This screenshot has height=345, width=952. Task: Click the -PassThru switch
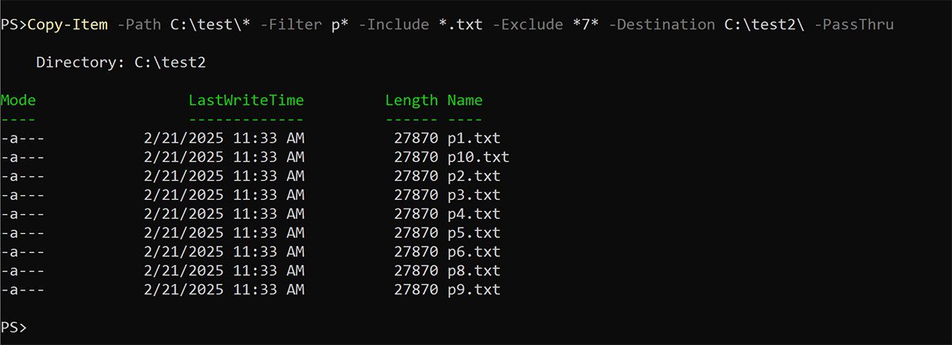click(854, 25)
